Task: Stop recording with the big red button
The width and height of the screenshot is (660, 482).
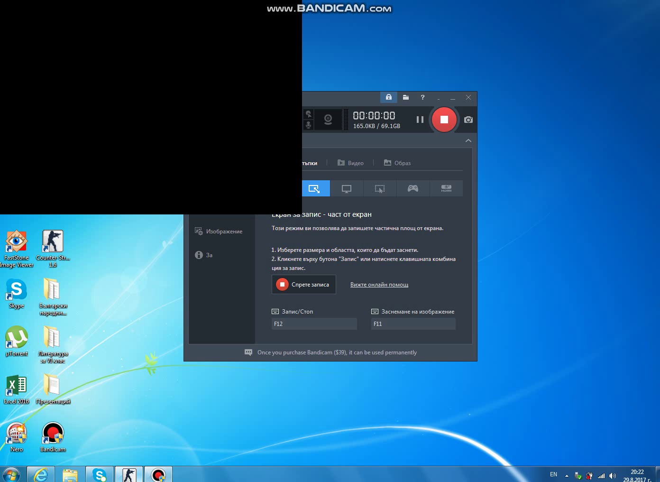Action: [x=444, y=120]
